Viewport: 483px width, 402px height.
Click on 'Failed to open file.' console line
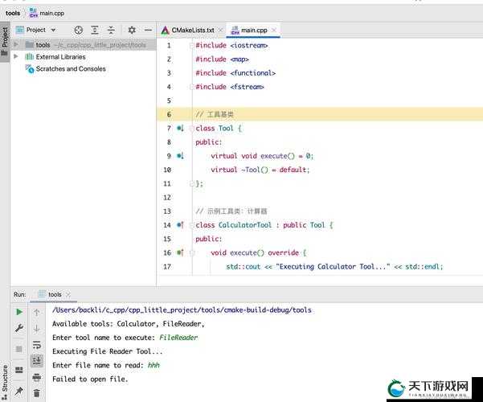pyautogui.click(x=90, y=379)
